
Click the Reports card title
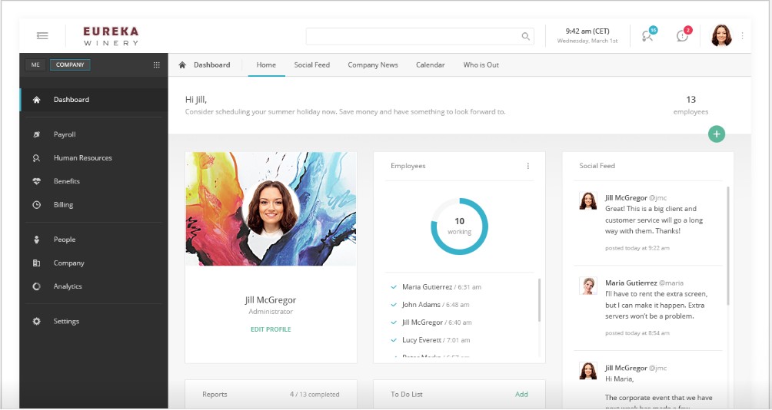[x=215, y=395]
